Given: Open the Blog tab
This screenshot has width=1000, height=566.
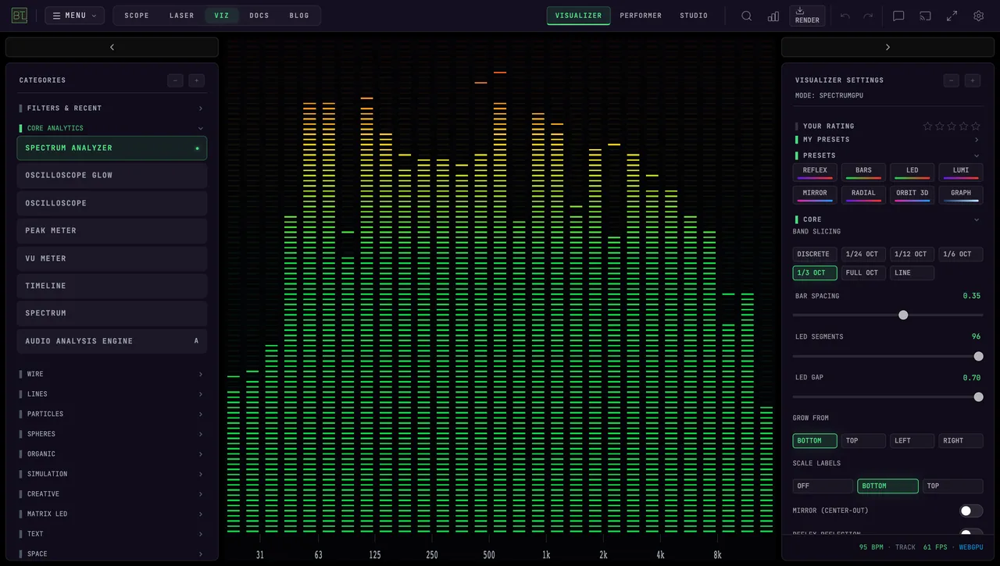Looking at the screenshot, I should point(299,16).
